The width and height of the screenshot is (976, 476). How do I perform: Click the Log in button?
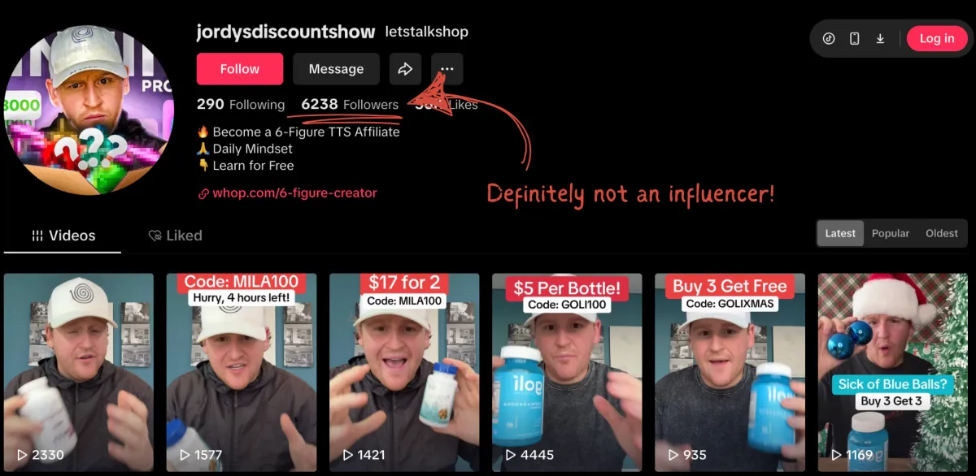[x=937, y=38]
